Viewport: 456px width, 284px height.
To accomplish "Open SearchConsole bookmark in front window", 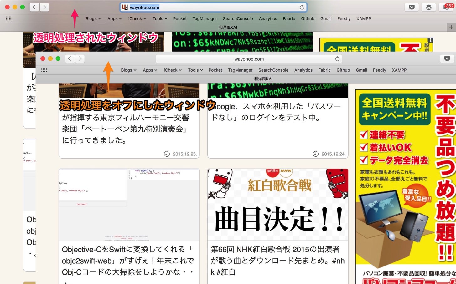I will [273, 70].
